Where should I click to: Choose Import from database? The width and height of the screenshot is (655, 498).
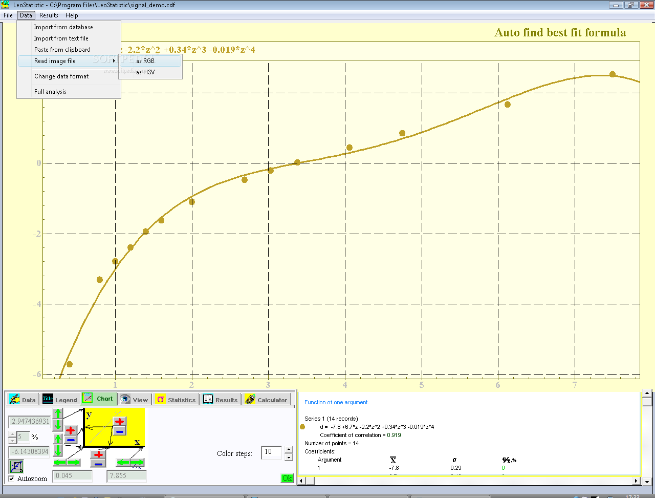[69, 27]
